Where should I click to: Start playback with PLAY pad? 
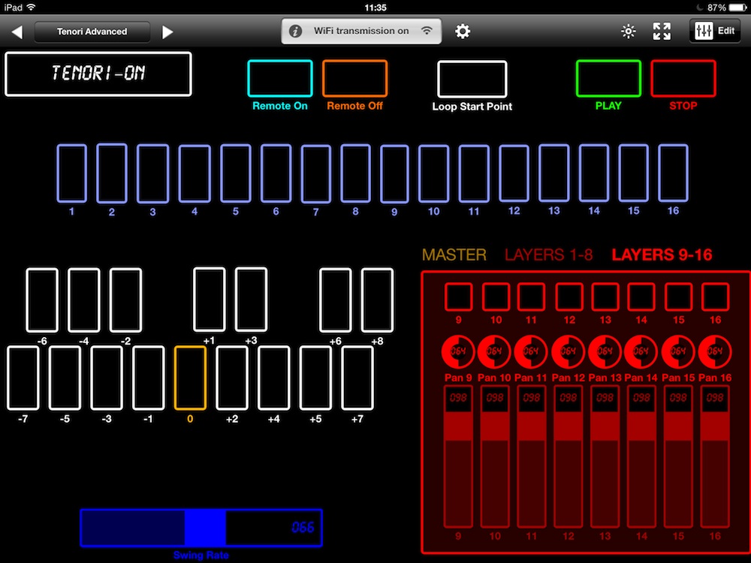[608, 79]
